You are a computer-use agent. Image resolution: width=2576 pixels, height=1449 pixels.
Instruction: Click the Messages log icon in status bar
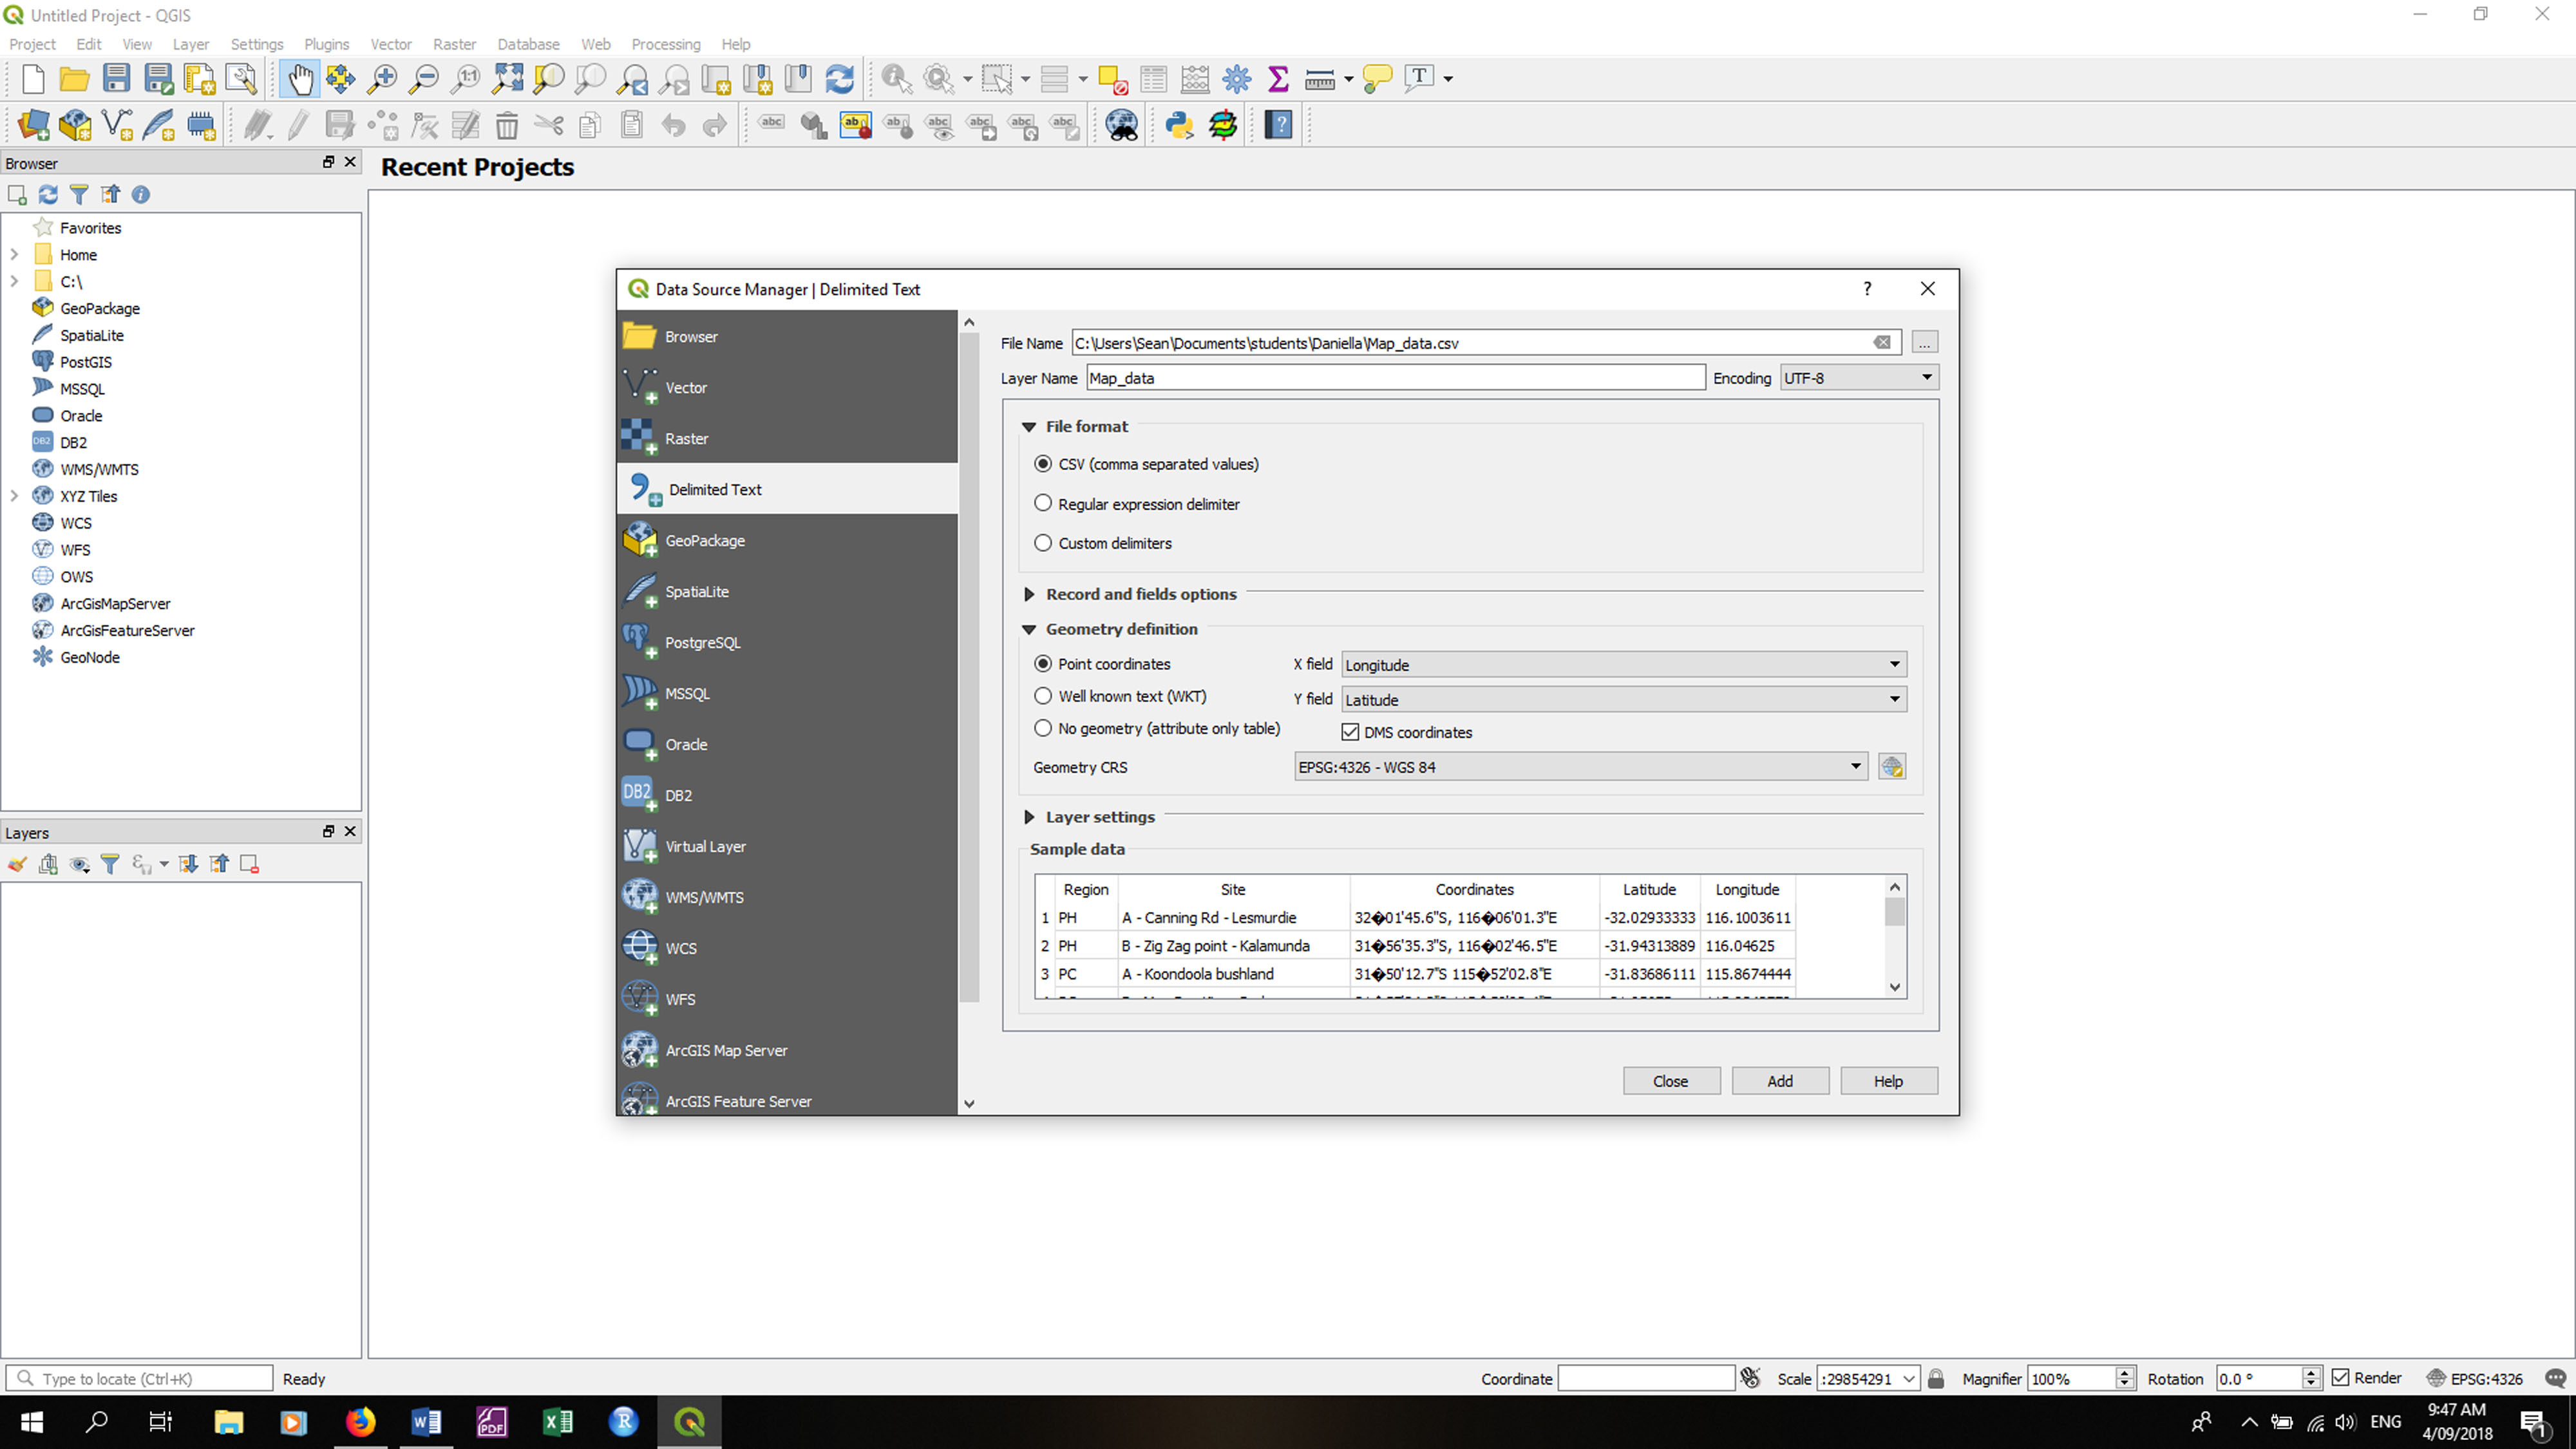[x=2555, y=1378]
